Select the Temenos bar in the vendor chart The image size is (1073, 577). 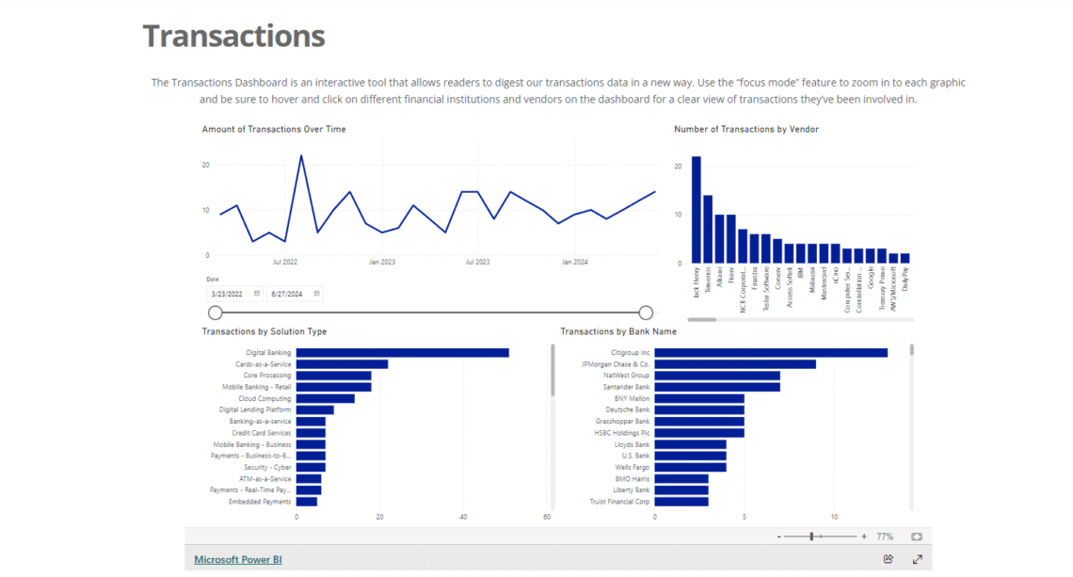point(708,230)
